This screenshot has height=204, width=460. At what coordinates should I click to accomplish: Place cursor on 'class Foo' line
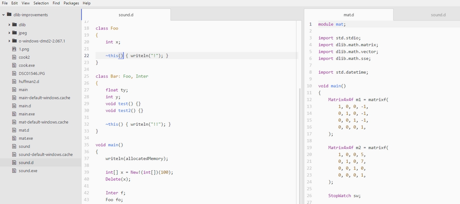107,28
